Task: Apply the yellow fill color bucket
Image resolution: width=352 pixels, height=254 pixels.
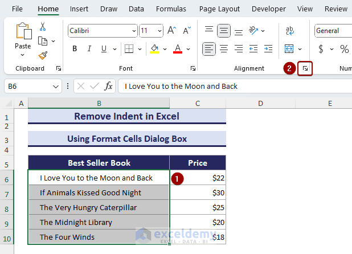Action: coord(154,48)
